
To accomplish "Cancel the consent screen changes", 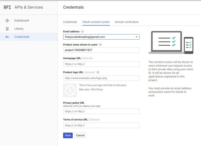I will tap(80, 135).
